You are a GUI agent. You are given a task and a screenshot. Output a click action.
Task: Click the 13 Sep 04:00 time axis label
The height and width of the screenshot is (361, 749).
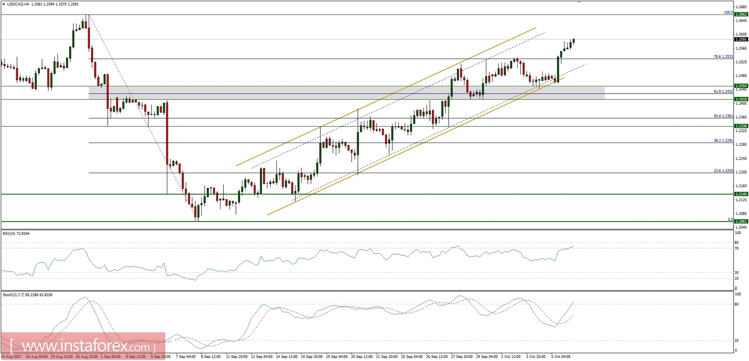[x=262, y=357]
